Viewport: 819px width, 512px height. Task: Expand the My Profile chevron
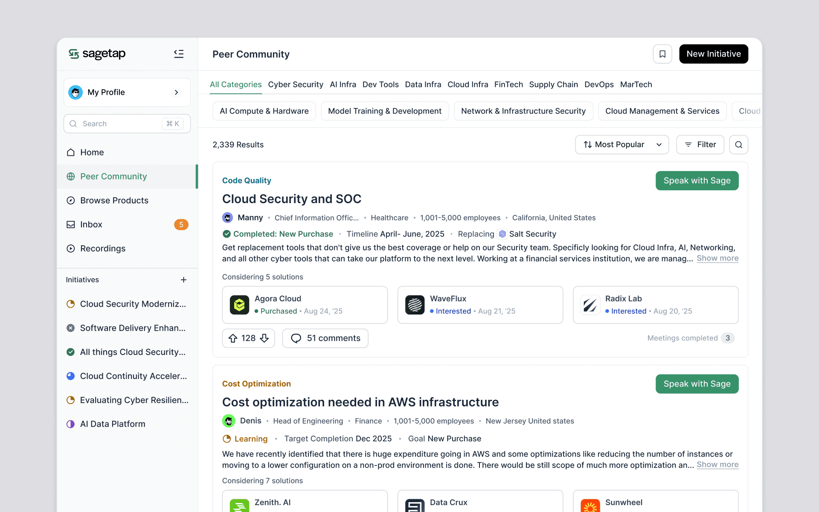click(176, 92)
